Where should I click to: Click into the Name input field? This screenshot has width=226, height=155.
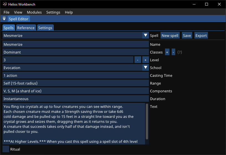tap(75, 44)
